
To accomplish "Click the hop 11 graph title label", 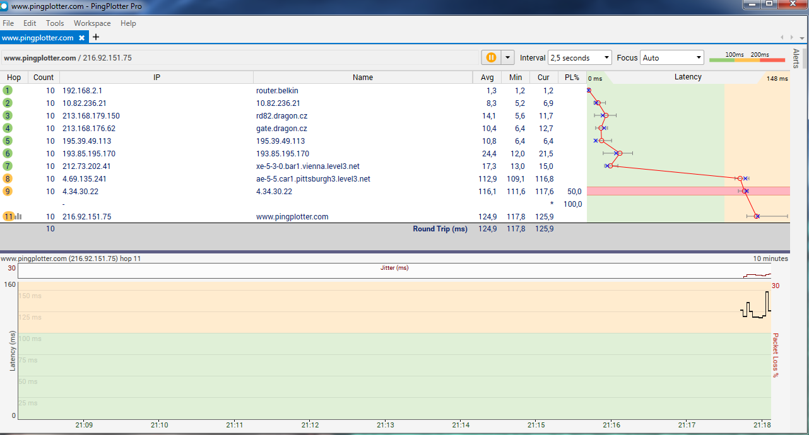I will (x=71, y=258).
